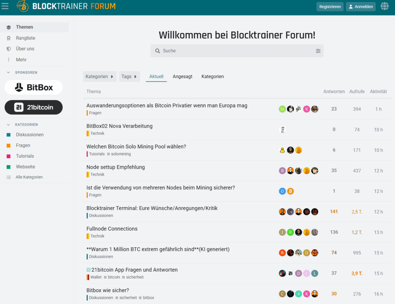
Task: Click the Blocktrainer Forum logo
Action: pyautogui.click(x=66, y=6)
